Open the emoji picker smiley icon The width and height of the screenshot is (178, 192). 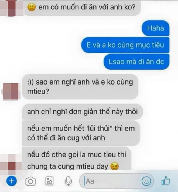coord(146,181)
